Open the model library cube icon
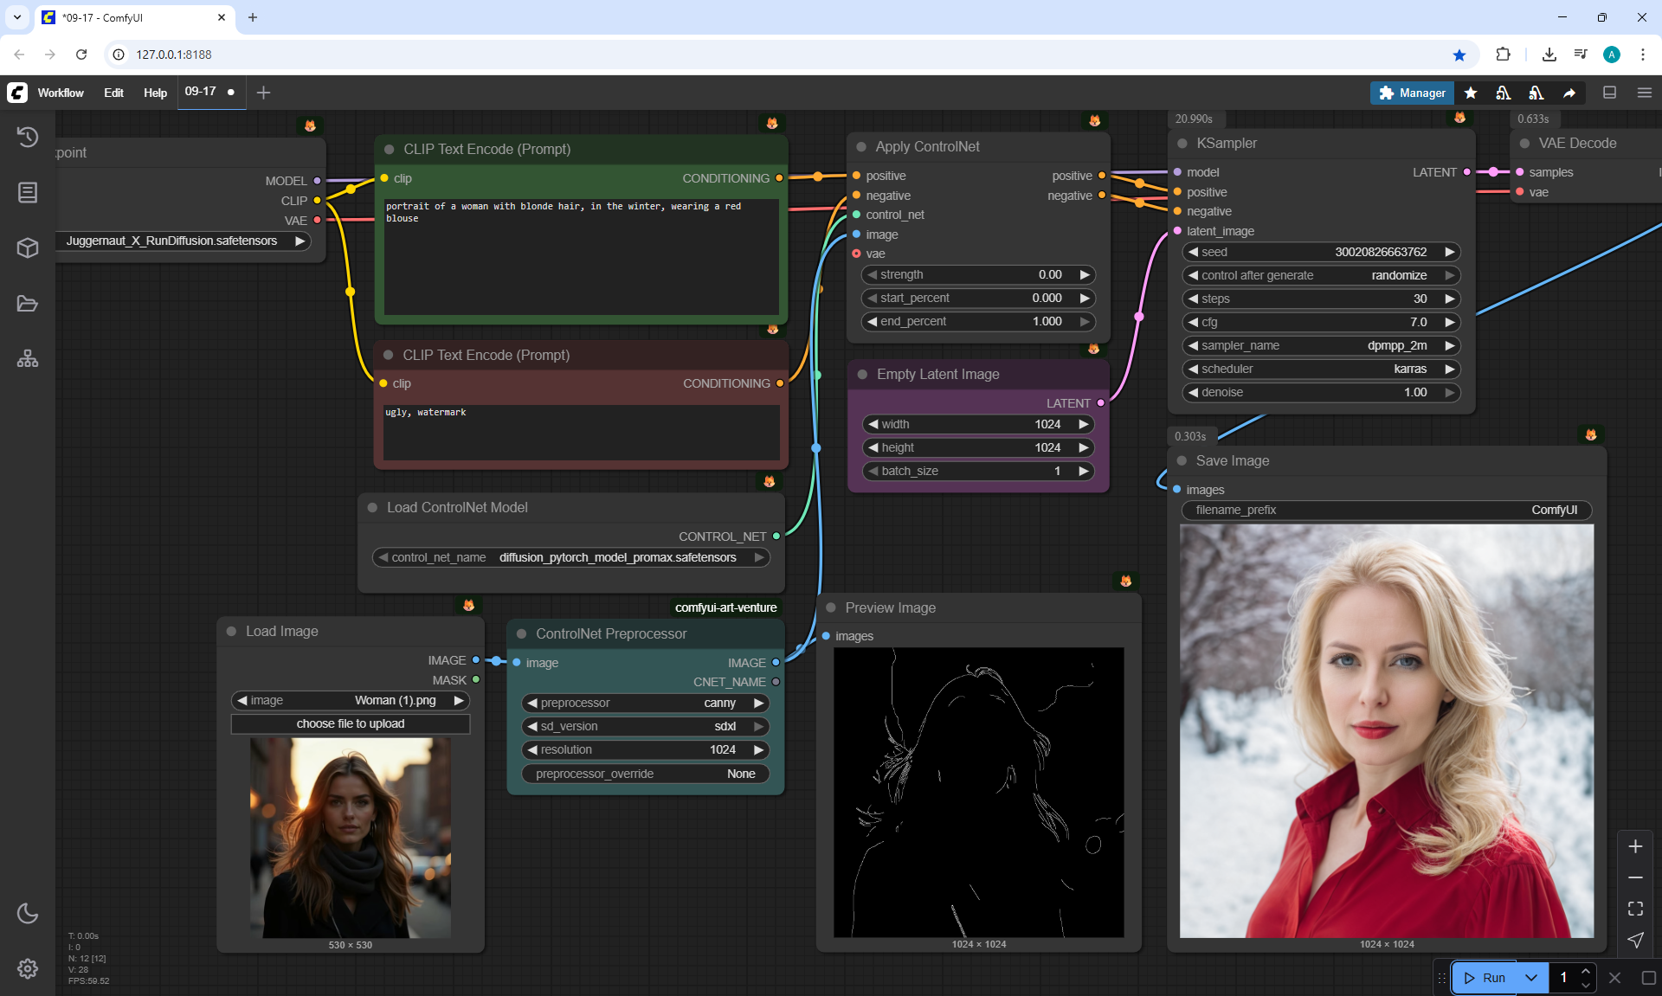Image resolution: width=1662 pixels, height=996 pixels. [x=28, y=248]
